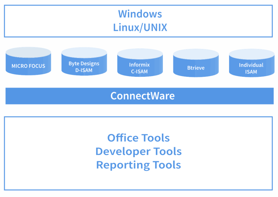This screenshot has width=278, height=197.
Task: Select the Btrieve database cylinder
Action: [x=196, y=63]
